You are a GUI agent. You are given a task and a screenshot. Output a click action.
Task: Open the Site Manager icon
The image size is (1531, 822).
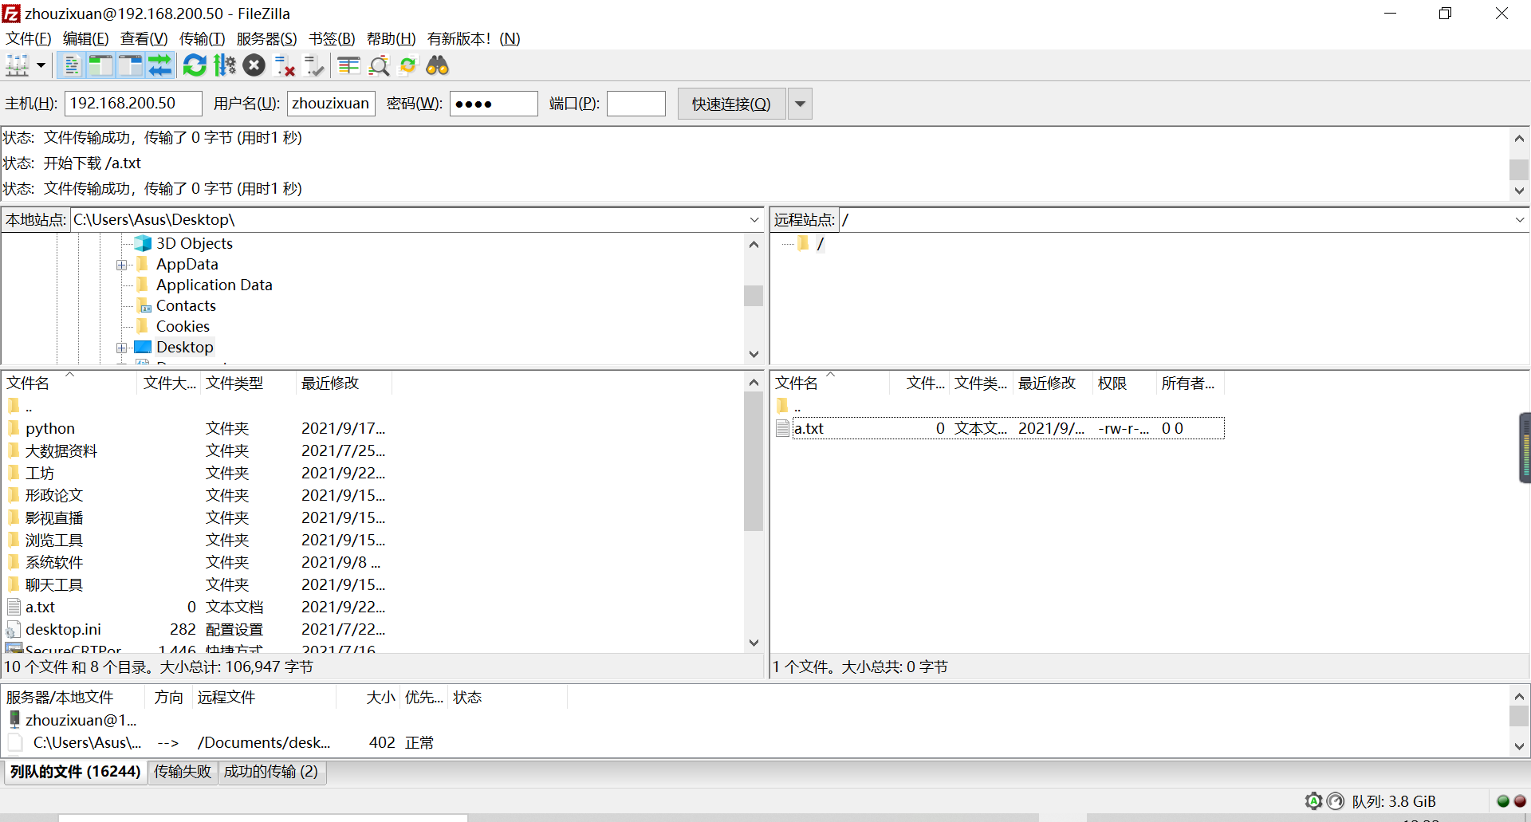[x=18, y=65]
